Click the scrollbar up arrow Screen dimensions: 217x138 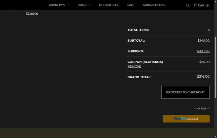pos(216,1)
